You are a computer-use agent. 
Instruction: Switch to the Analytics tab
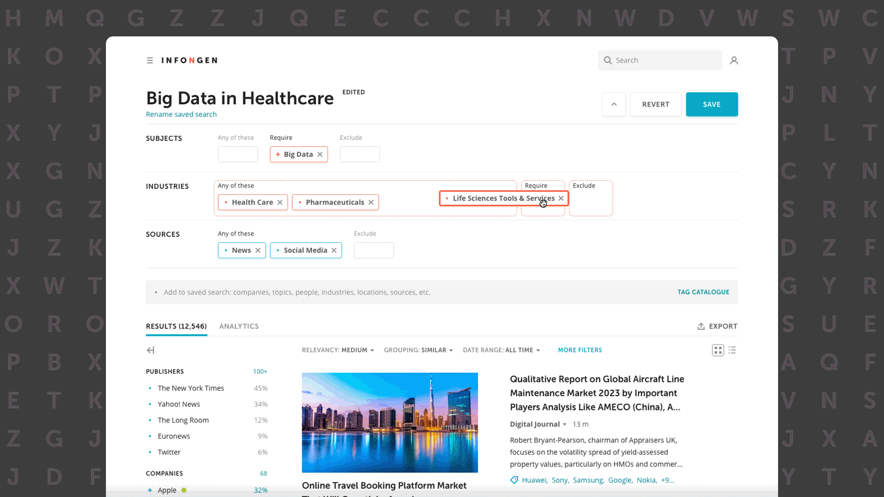point(239,326)
